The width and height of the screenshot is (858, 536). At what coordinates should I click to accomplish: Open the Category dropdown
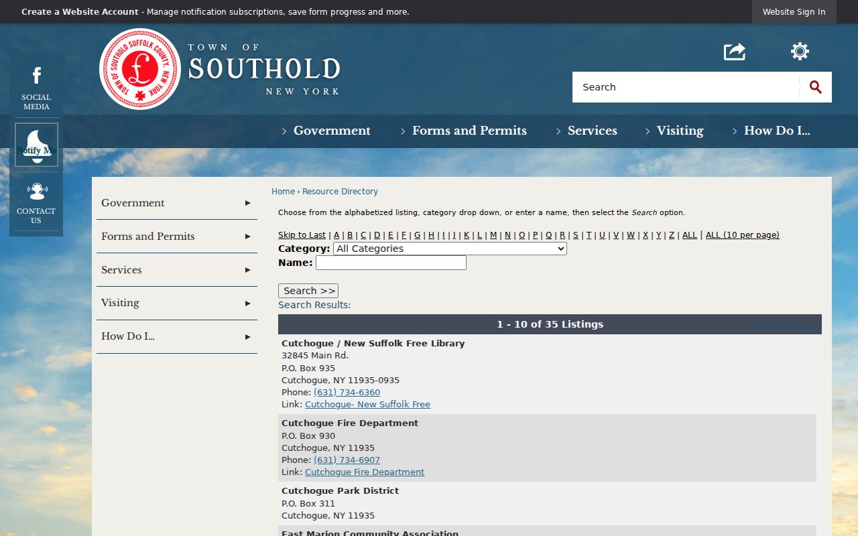pyautogui.click(x=450, y=249)
